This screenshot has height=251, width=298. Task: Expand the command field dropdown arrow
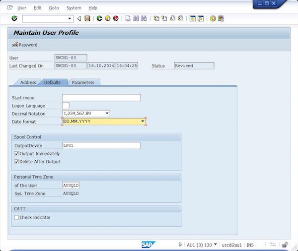pyautogui.click(x=70, y=19)
